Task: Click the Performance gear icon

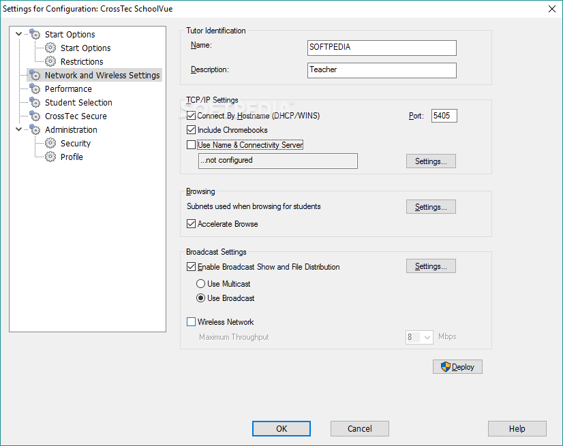Action: 35,89
